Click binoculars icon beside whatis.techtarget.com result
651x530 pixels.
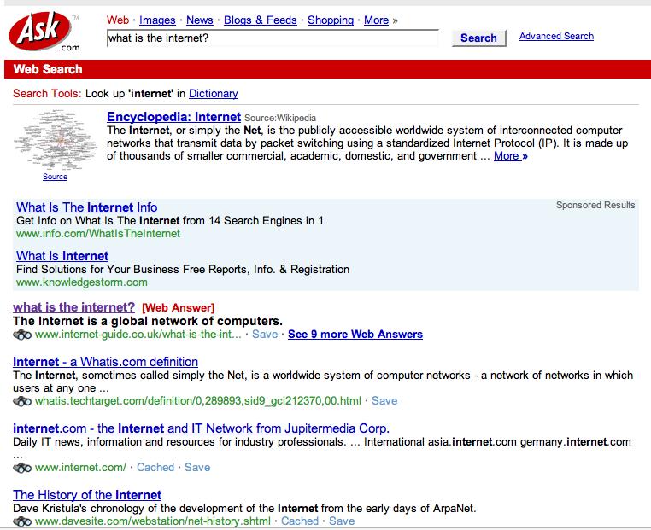[x=23, y=401]
